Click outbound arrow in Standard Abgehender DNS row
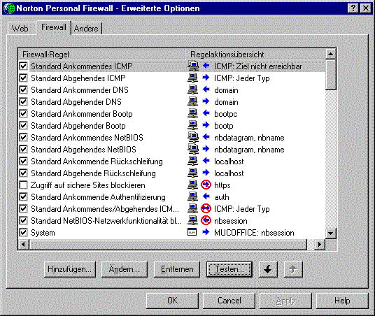The width and height of the screenshot is (375, 316). coord(206,101)
